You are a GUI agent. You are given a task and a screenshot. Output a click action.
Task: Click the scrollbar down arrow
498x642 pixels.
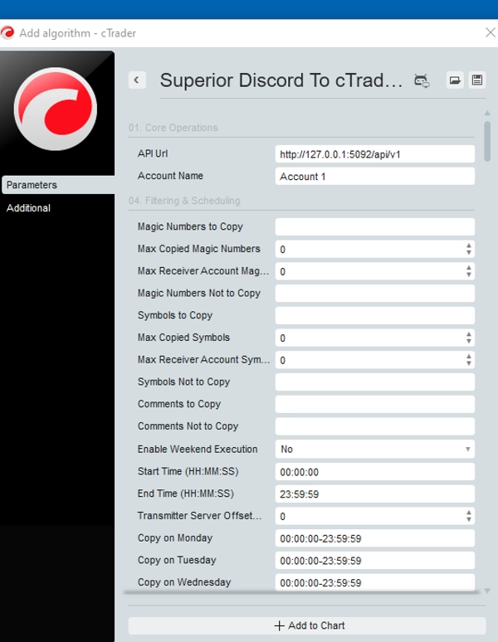pyautogui.click(x=487, y=591)
